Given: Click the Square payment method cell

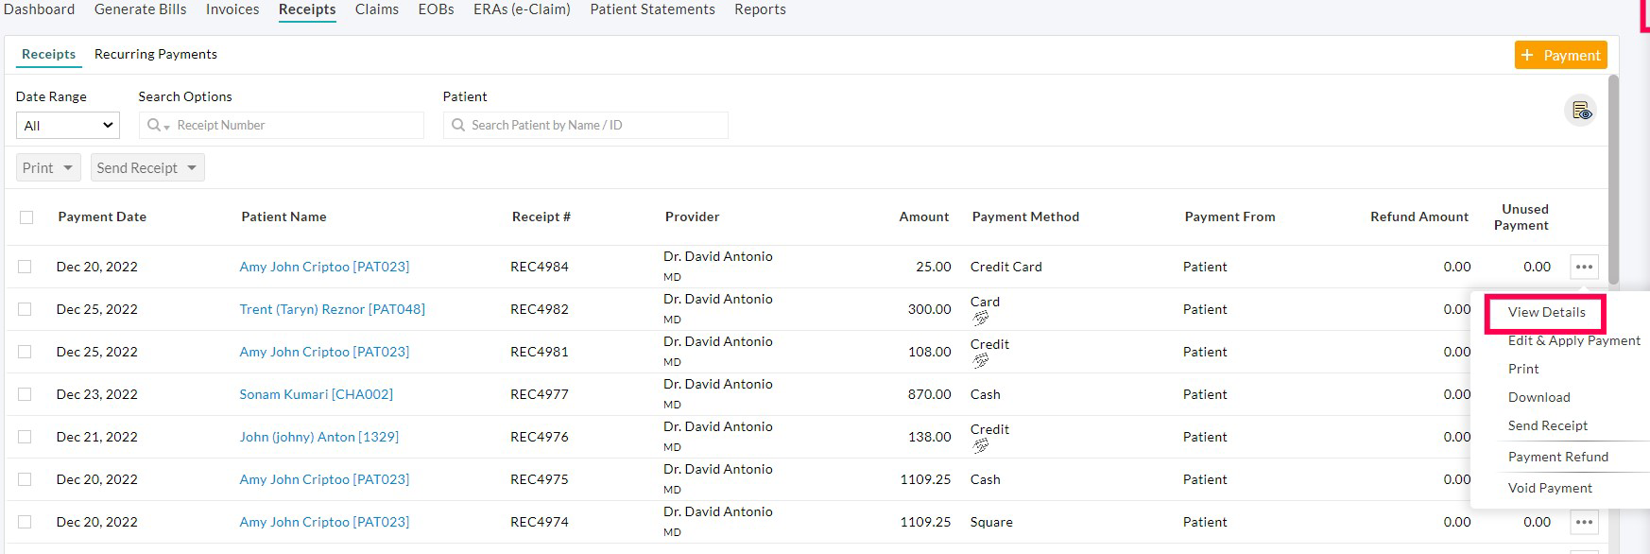Looking at the screenshot, I should [991, 522].
